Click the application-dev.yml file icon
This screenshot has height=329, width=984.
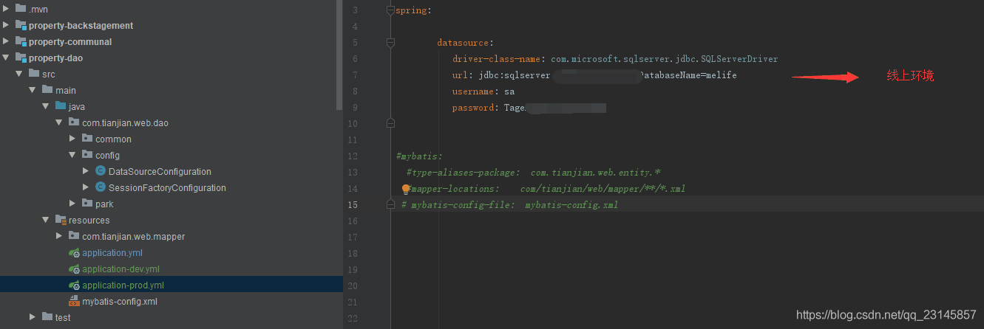pyautogui.click(x=73, y=269)
